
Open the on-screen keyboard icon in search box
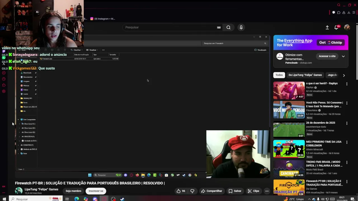pyautogui.click(x=219, y=27)
